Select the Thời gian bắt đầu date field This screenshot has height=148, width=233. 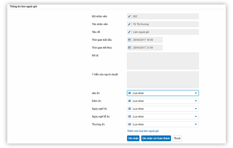point(147,40)
